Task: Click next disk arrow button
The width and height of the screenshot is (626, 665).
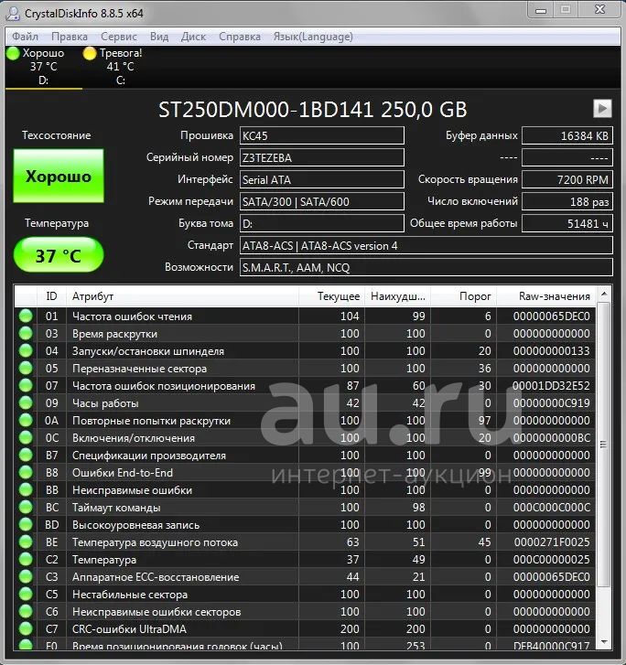Action: click(x=602, y=109)
